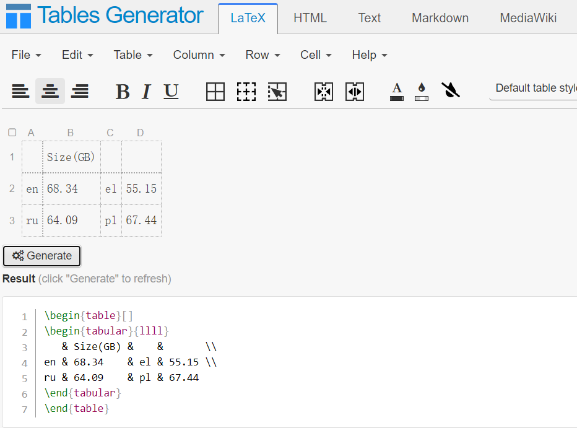Apply bold formatting with B icon
Screen dimensions: 577x428
pos(123,92)
